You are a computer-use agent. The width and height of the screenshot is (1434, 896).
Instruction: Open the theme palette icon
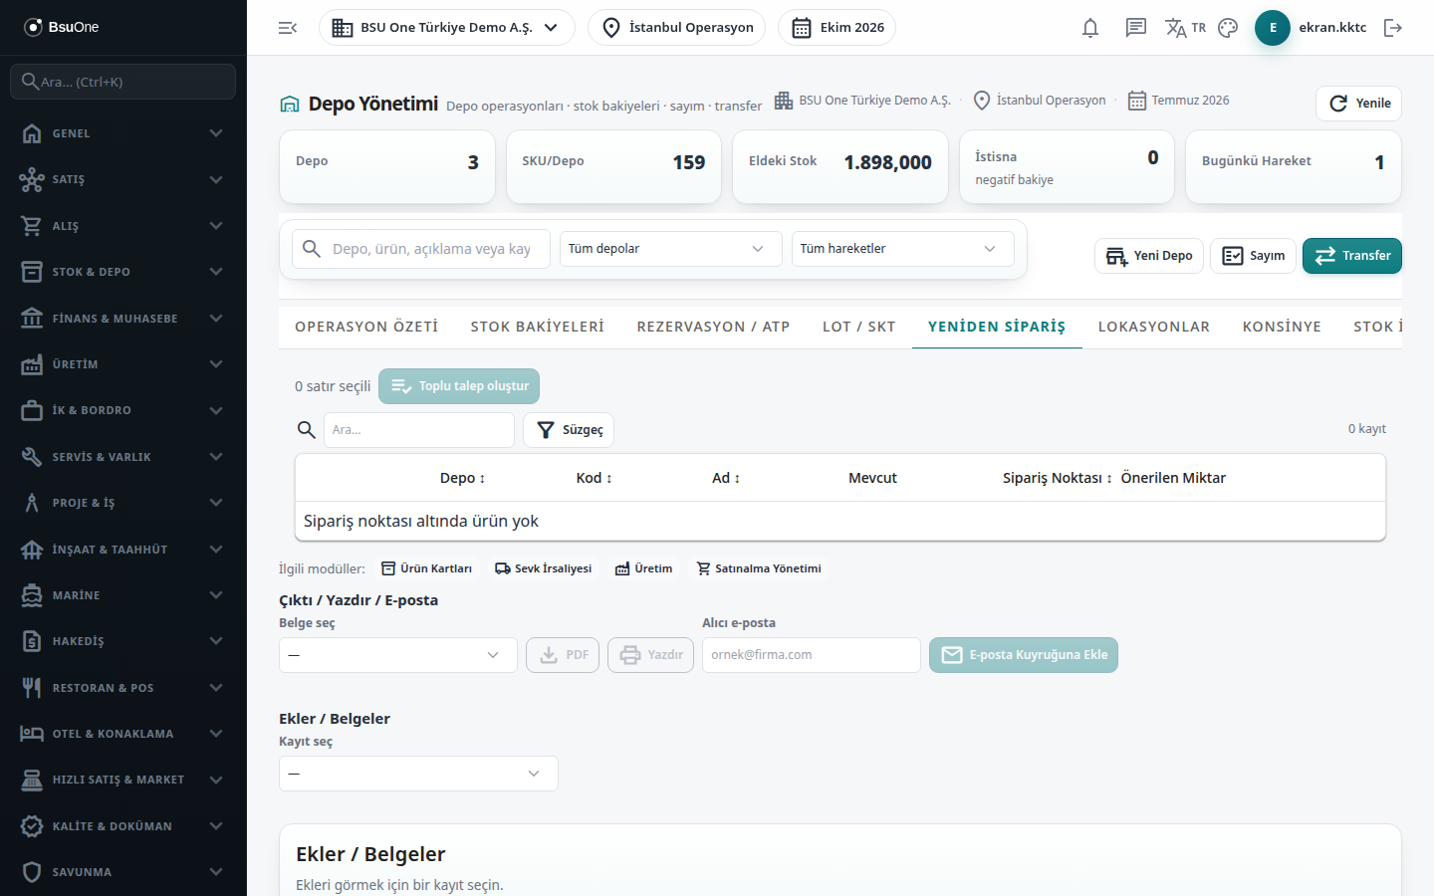1228,28
